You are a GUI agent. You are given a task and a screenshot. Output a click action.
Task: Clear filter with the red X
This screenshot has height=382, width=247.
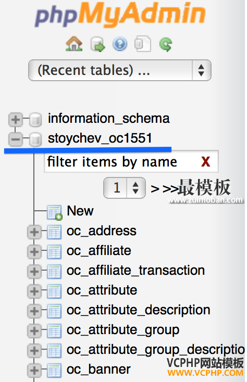pyautogui.click(x=205, y=161)
